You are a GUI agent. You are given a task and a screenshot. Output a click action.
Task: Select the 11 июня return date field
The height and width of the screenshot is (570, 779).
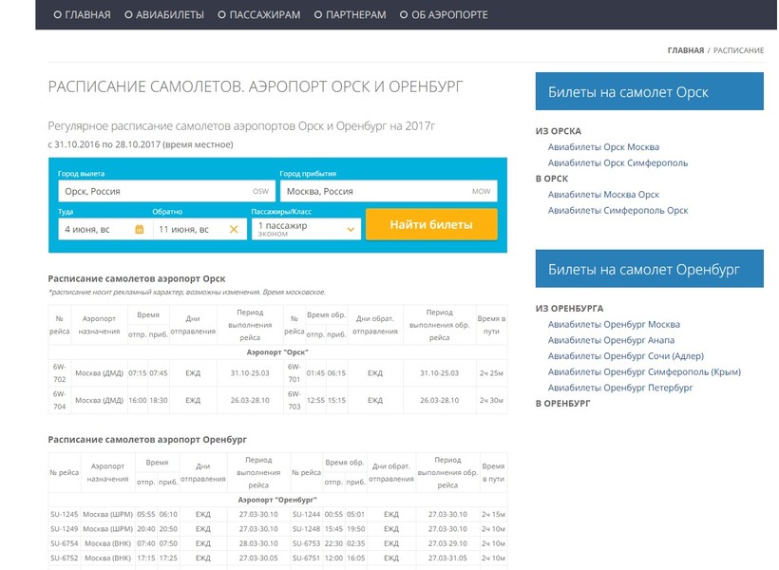coord(187,229)
